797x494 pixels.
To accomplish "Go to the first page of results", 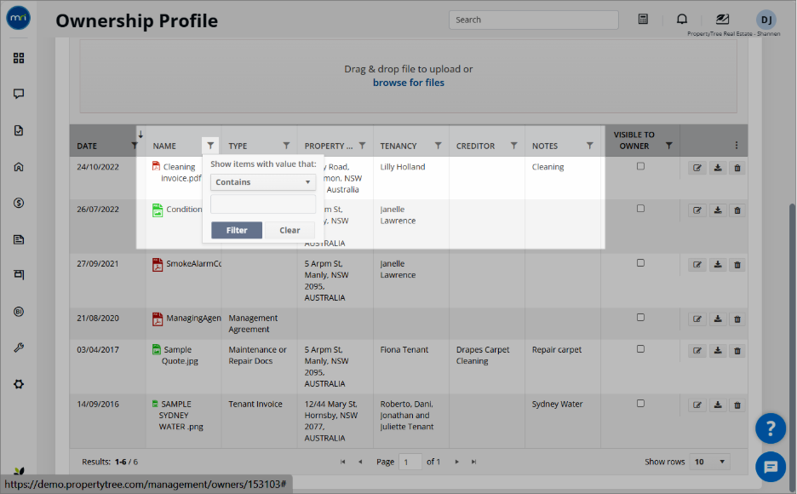I will click(342, 462).
